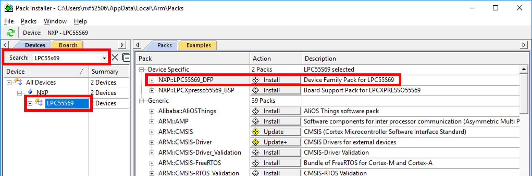The width and height of the screenshot is (532, 176).
Task: Switch to the Boards tab
Action: 68,45
